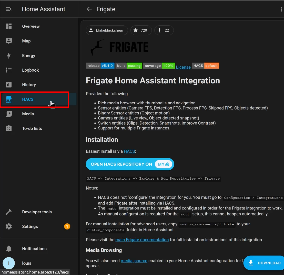The width and height of the screenshot is (284, 275).
Task: Click the louis user avatar
Action: [x=9, y=263]
